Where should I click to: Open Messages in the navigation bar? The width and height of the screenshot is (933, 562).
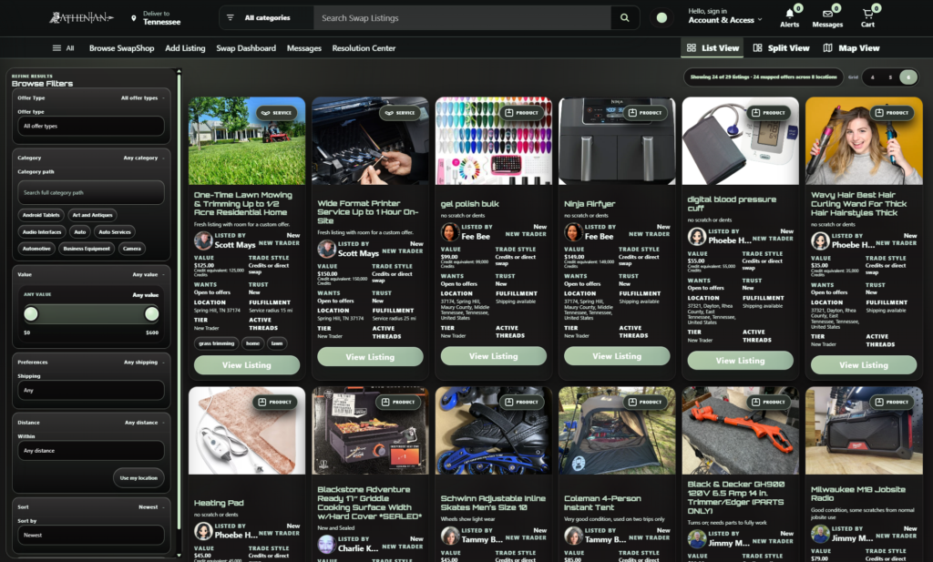coord(304,48)
